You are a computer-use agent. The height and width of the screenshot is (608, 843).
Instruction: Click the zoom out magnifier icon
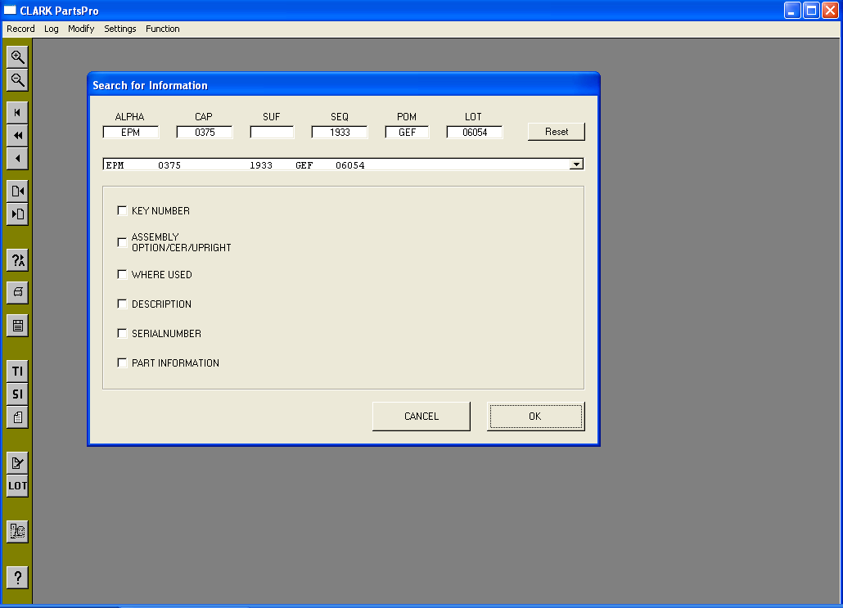click(17, 80)
